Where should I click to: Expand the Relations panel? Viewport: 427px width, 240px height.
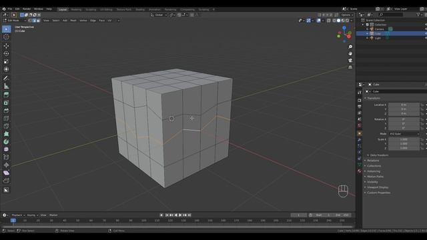click(372, 161)
